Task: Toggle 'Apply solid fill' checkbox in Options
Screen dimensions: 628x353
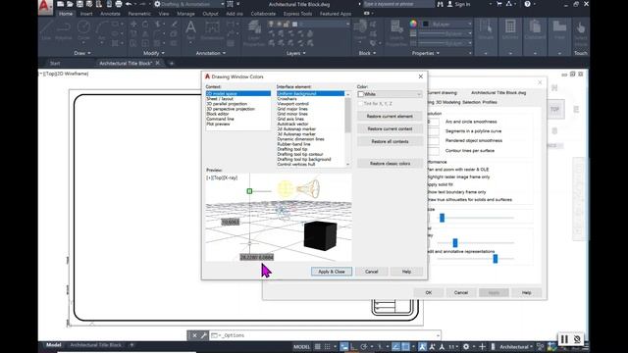Action: tap(441, 184)
